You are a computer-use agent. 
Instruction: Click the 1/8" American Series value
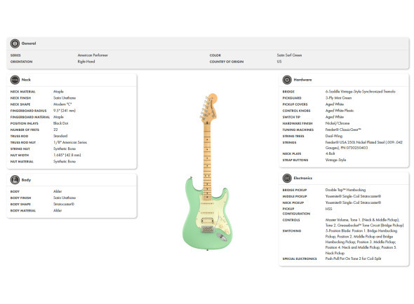tap(70, 142)
